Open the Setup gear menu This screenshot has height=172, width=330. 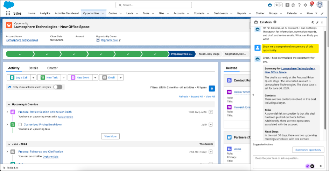[305, 5]
